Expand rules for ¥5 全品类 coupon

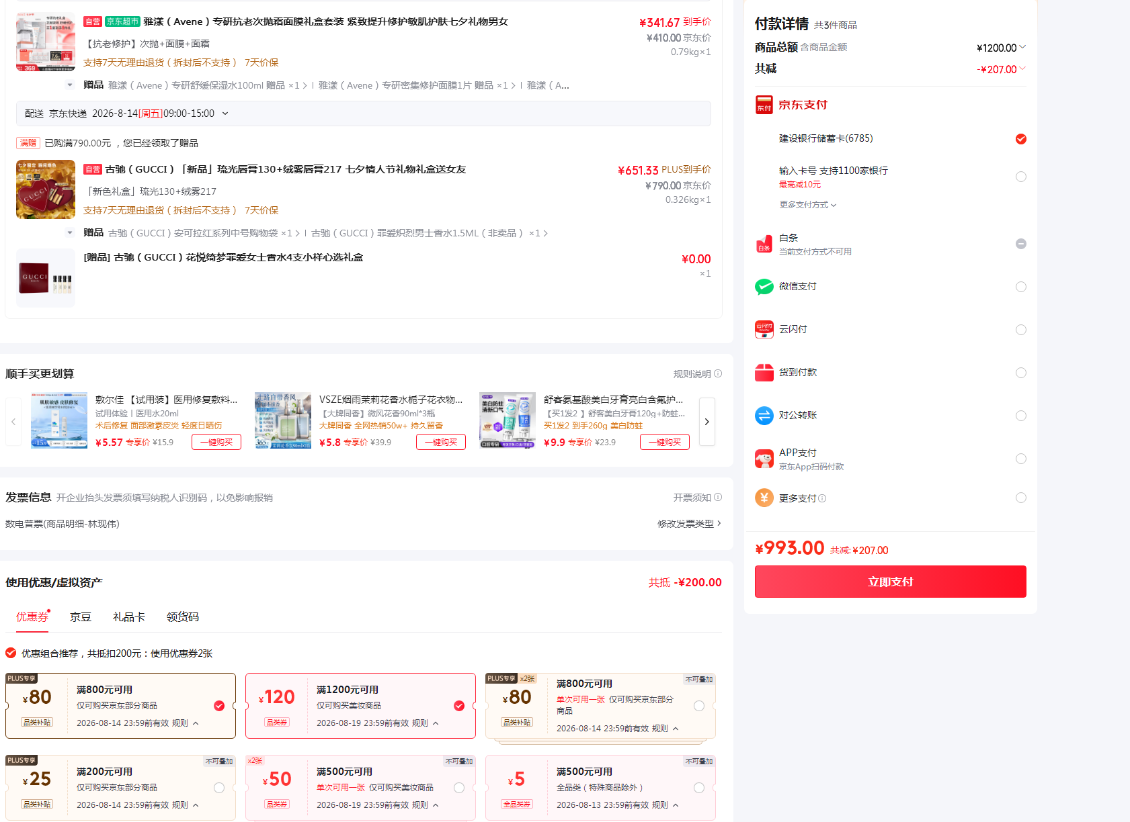665,805
